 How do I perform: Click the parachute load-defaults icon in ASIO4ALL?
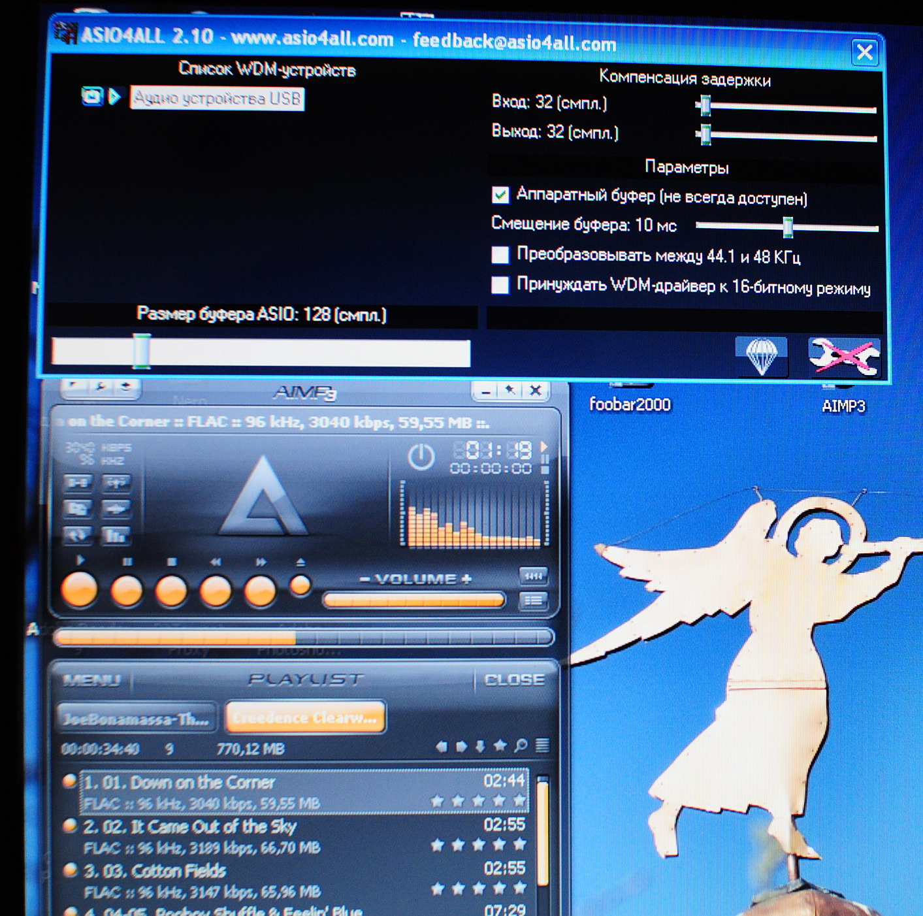[x=761, y=357]
